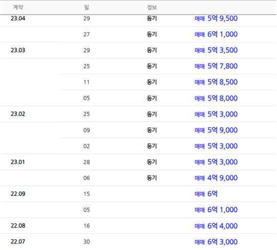Select the 23.04 contract month cell
Image resolution: width=277 pixels, height=250 pixels.
click(18, 18)
